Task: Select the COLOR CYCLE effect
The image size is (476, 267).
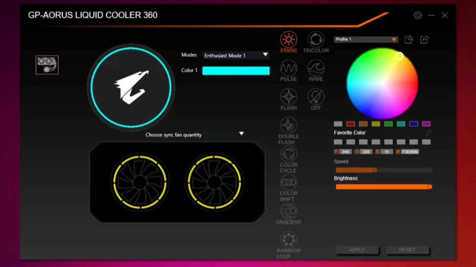Action: [288, 159]
